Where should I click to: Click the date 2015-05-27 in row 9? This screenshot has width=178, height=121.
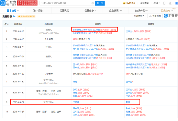tap(18, 102)
